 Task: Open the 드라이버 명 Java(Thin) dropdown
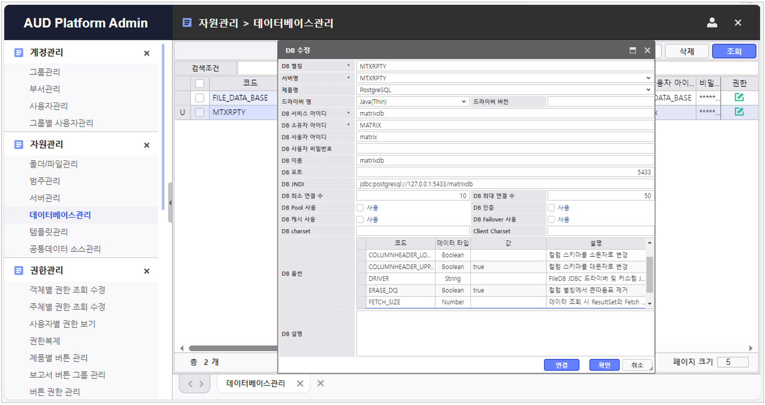point(413,102)
